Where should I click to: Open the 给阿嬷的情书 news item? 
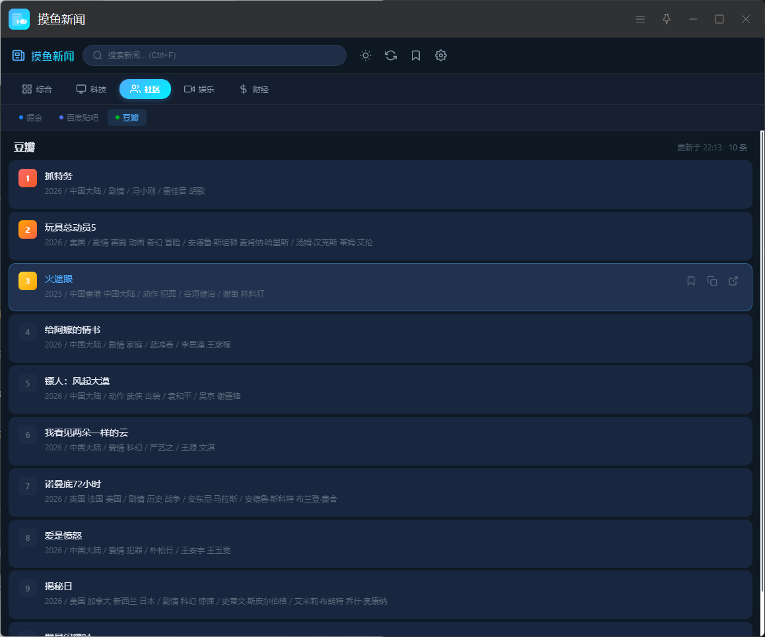(x=381, y=338)
